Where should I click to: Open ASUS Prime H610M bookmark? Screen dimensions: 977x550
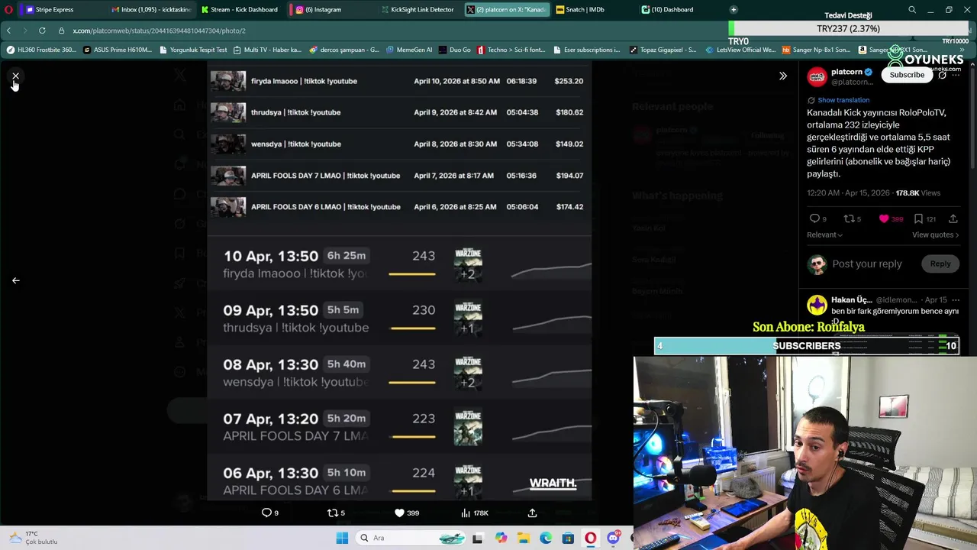[x=119, y=50]
